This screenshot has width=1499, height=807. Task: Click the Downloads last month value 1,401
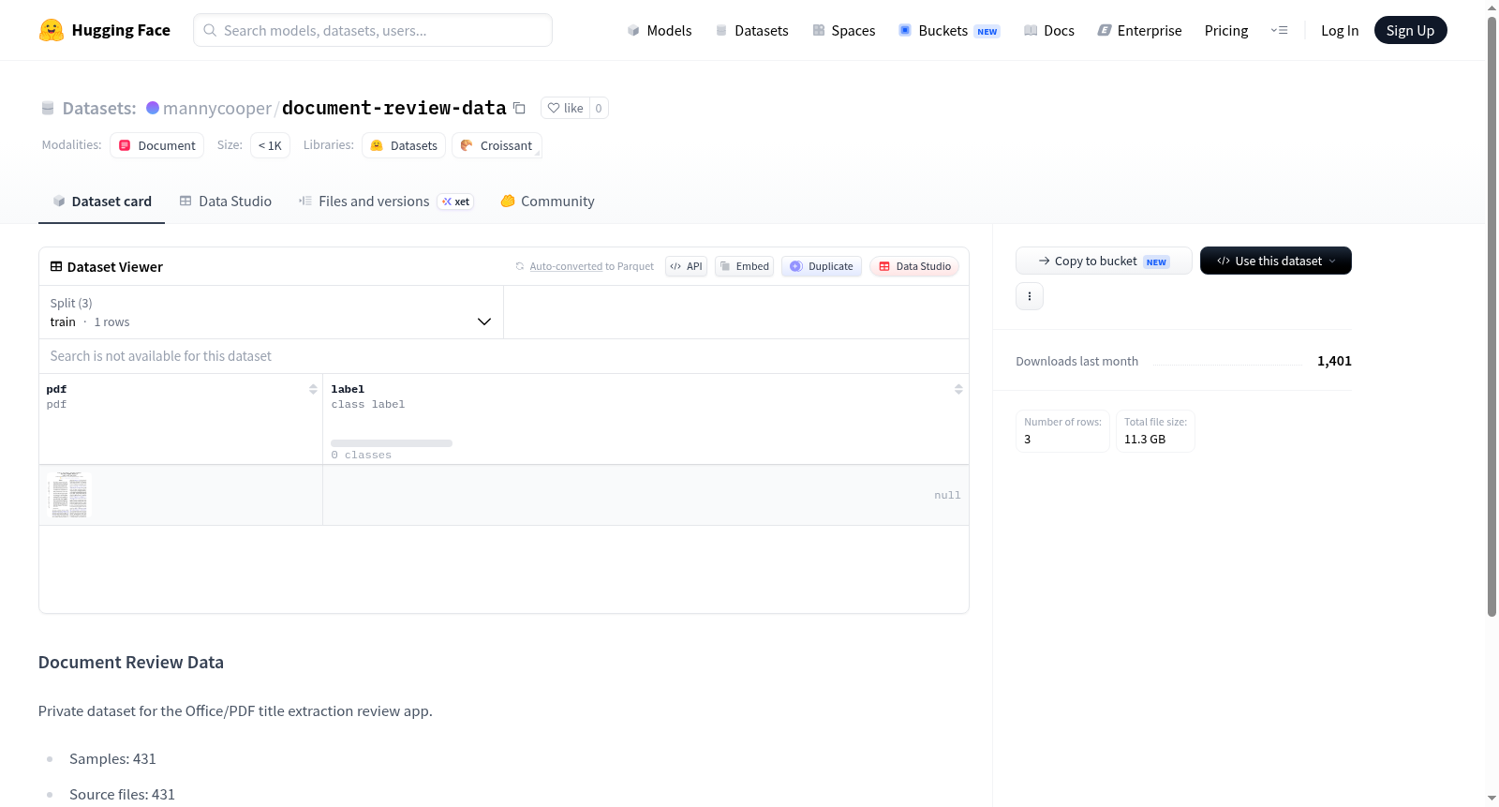pyautogui.click(x=1334, y=361)
